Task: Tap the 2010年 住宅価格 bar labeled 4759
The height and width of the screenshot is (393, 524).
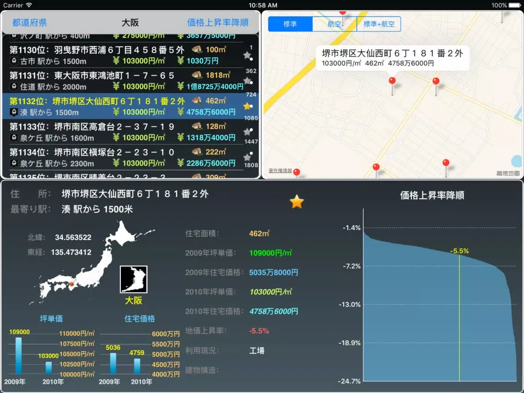Action: click(x=137, y=366)
